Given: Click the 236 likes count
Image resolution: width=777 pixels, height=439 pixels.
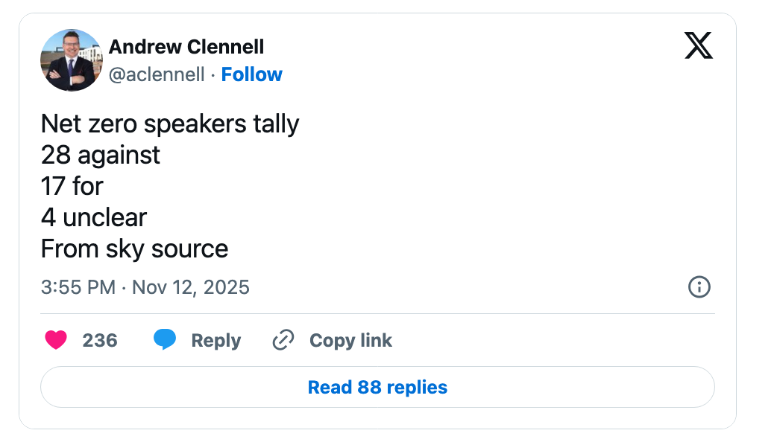Looking at the screenshot, I should (x=100, y=340).
